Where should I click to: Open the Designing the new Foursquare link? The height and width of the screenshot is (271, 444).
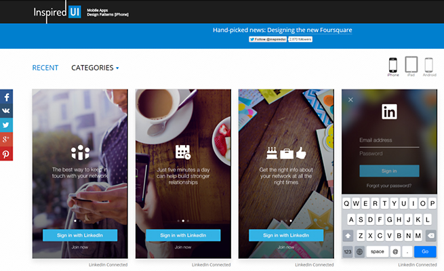click(x=310, y=30)
